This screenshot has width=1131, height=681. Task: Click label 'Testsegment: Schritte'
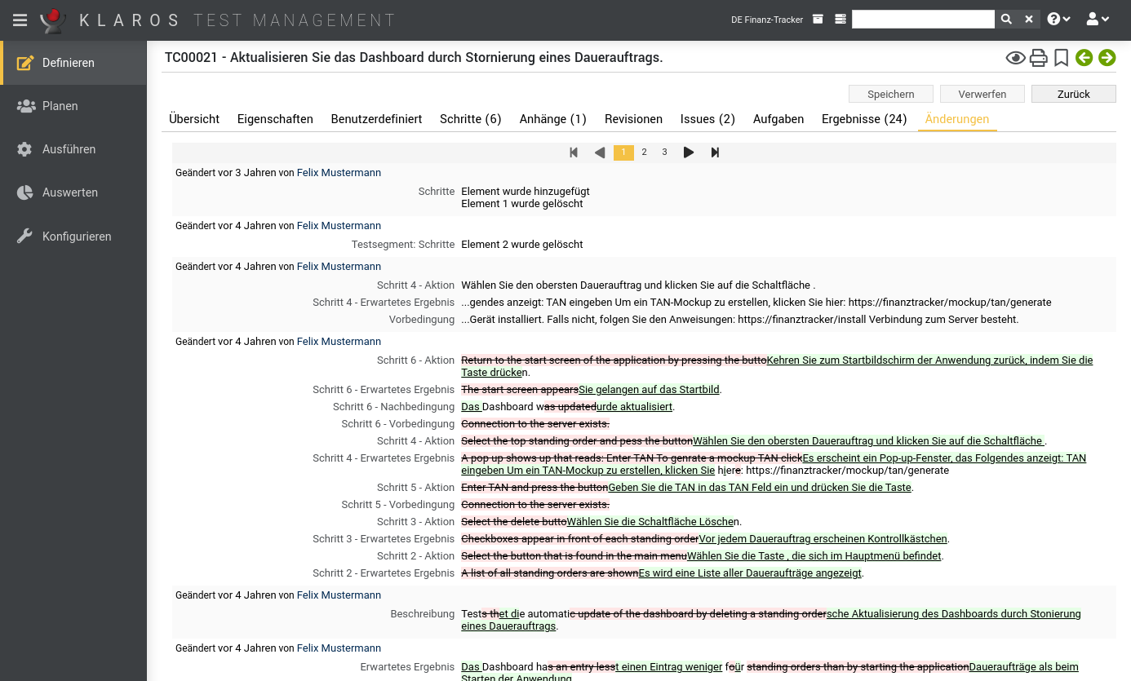click(x=403, y=245)
